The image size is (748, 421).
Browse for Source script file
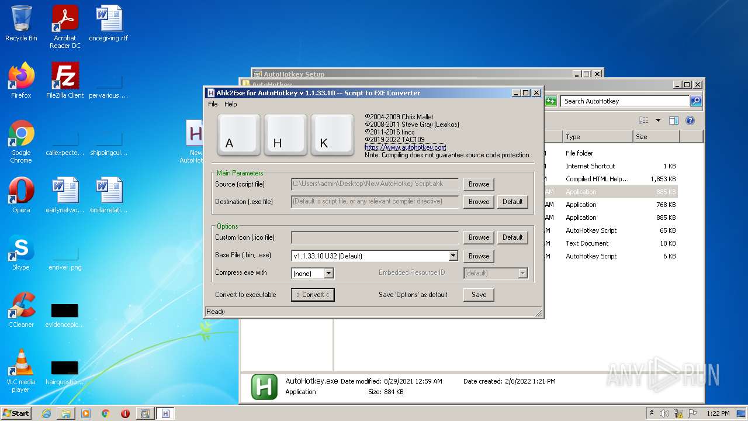479,184
